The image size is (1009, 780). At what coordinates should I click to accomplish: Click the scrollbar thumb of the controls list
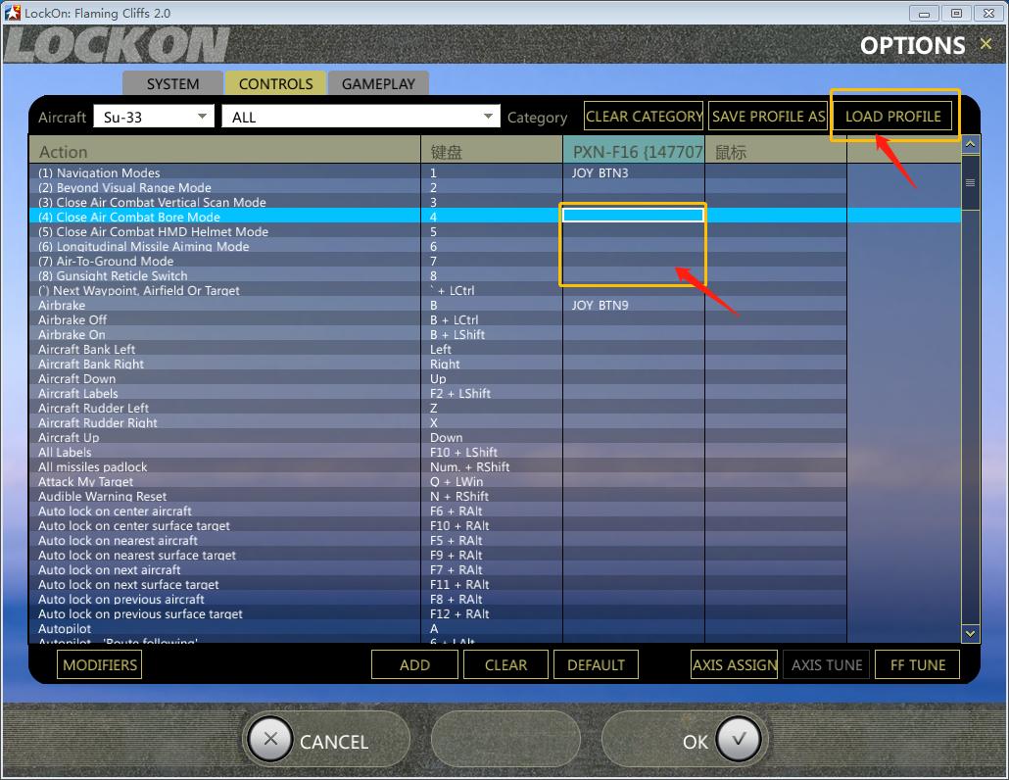coord(971,182)
